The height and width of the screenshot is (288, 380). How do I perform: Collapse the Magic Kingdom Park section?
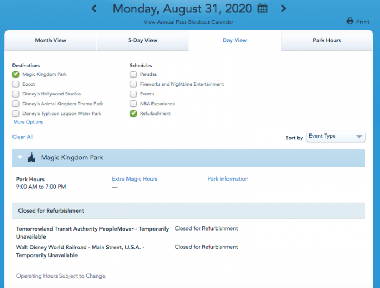[x=20, y=158]
